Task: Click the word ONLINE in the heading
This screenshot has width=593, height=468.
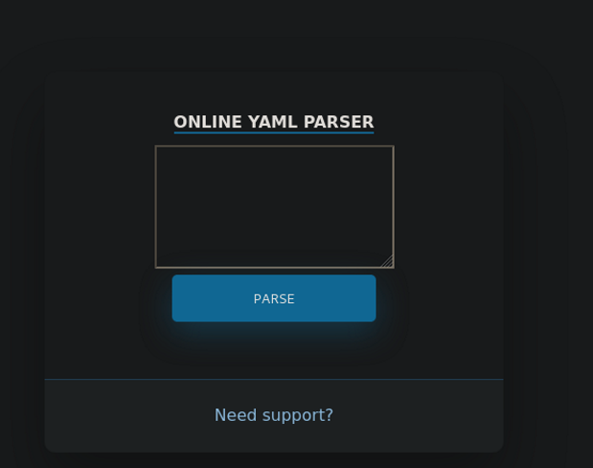Action: [208, 122]
